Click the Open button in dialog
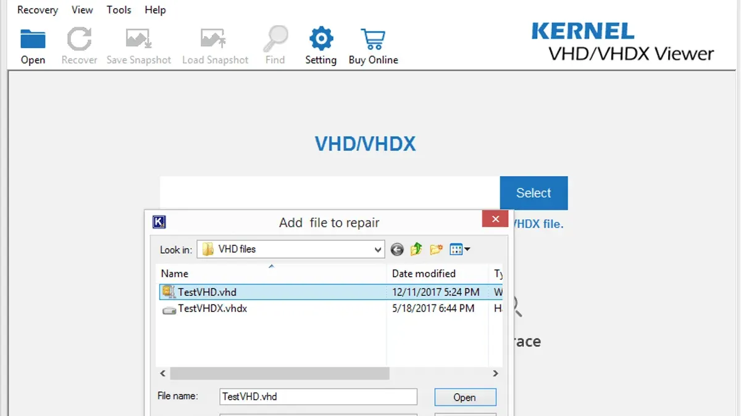 point(465,398)
